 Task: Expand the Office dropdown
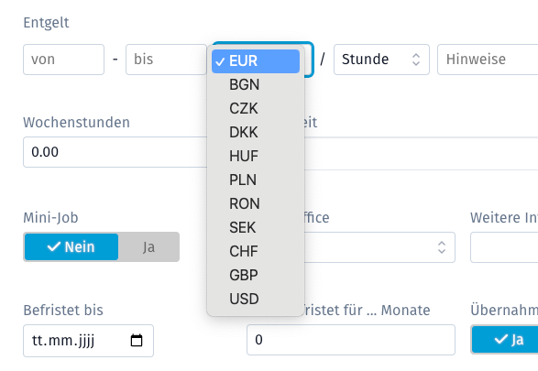pos(379,247)
